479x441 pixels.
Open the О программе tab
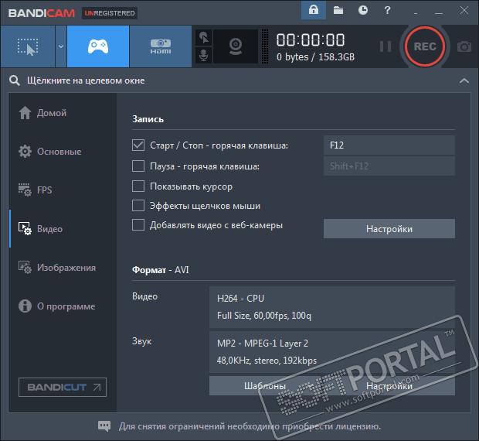[63, 306]
